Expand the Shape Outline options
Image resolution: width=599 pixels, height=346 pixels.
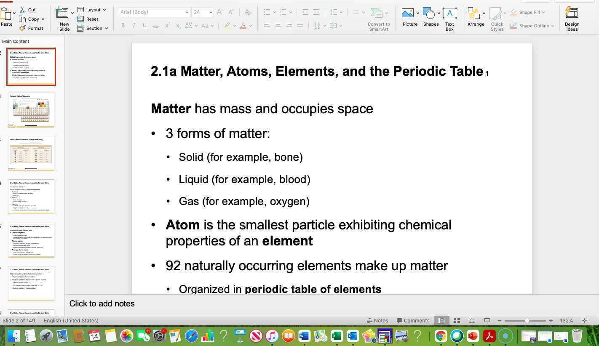click(x=553, y=26)
